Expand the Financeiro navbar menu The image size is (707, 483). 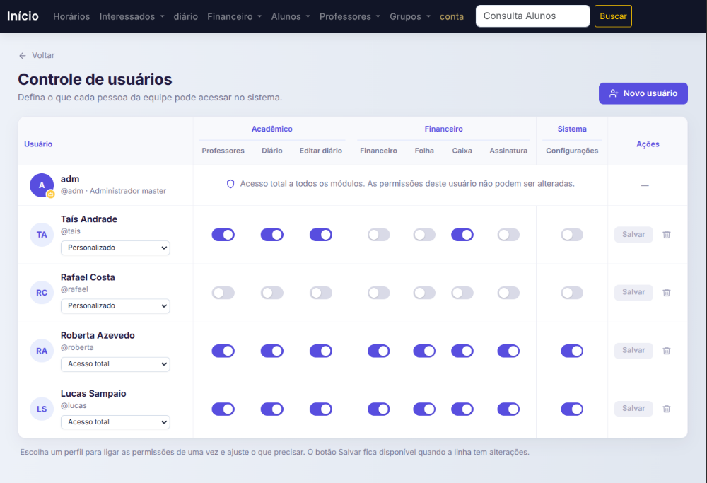(235, 17)
